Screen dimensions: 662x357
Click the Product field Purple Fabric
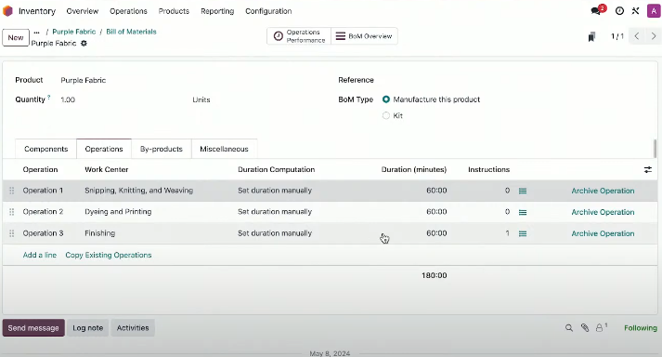84,80
